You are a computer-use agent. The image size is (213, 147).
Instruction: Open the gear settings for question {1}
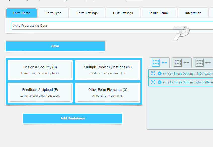(x=159, y=82)
